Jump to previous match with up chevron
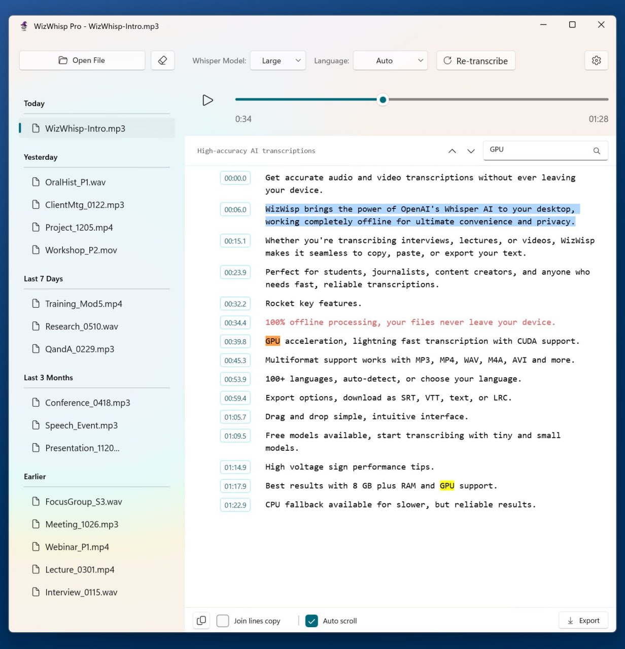This screenshot has height=649, width=625. (x=452, y=151)
